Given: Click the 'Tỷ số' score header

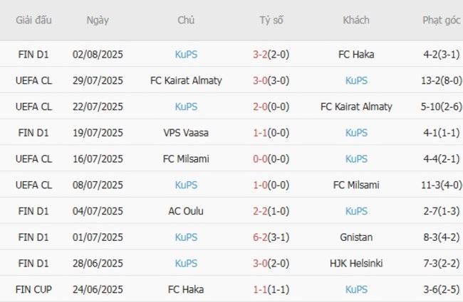Looking at the screenshot, I should click(271, 20).
